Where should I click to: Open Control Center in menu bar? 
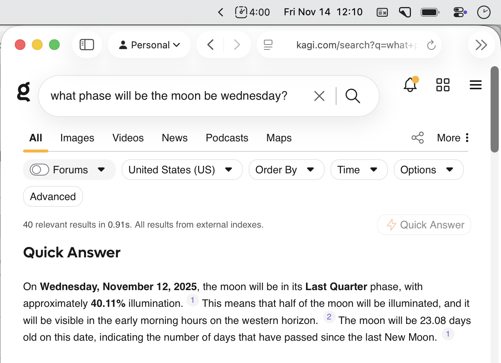coord(460,12)
